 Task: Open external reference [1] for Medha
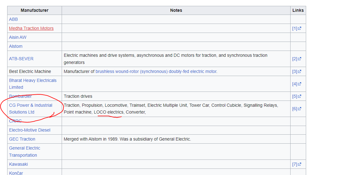point(296,28)
